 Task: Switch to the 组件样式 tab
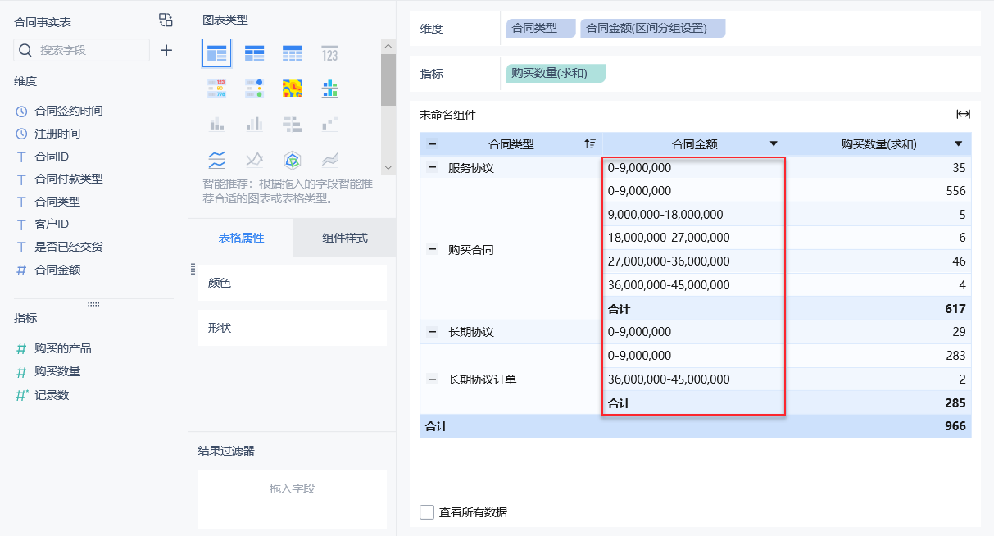(x=345, y=238)
